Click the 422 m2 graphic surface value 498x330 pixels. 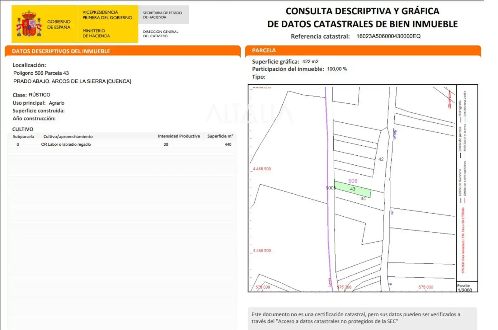pyautogui.click(x=310, y=62)
